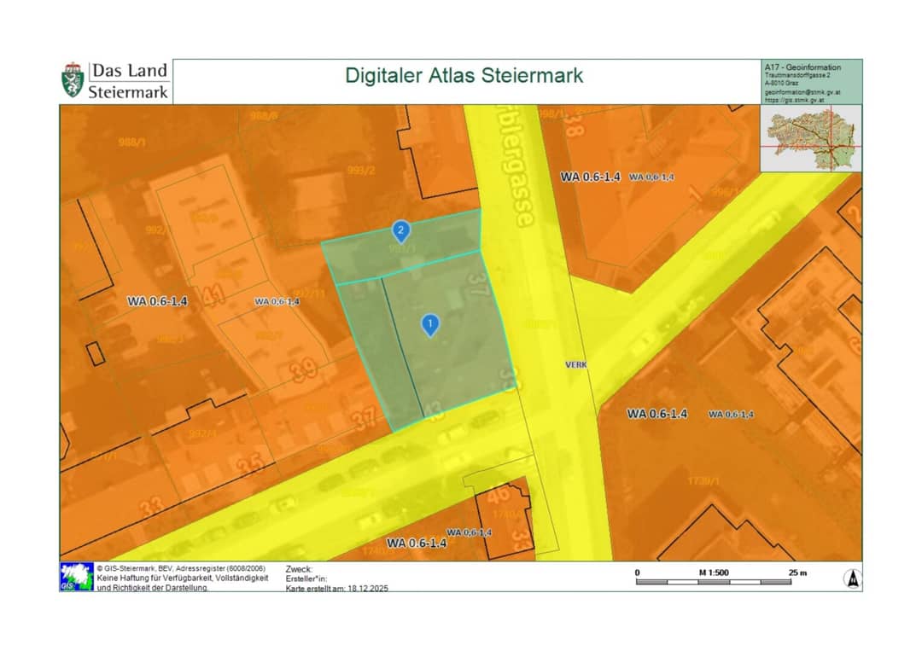Click map marker pin number 1
Viewport: 922px width, 651px height.
point(430,325)
